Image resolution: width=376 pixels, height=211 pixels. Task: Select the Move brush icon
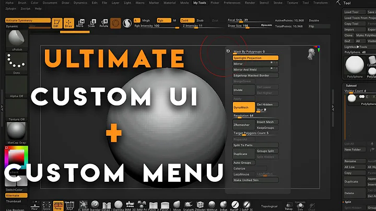[x=177, y=206]
